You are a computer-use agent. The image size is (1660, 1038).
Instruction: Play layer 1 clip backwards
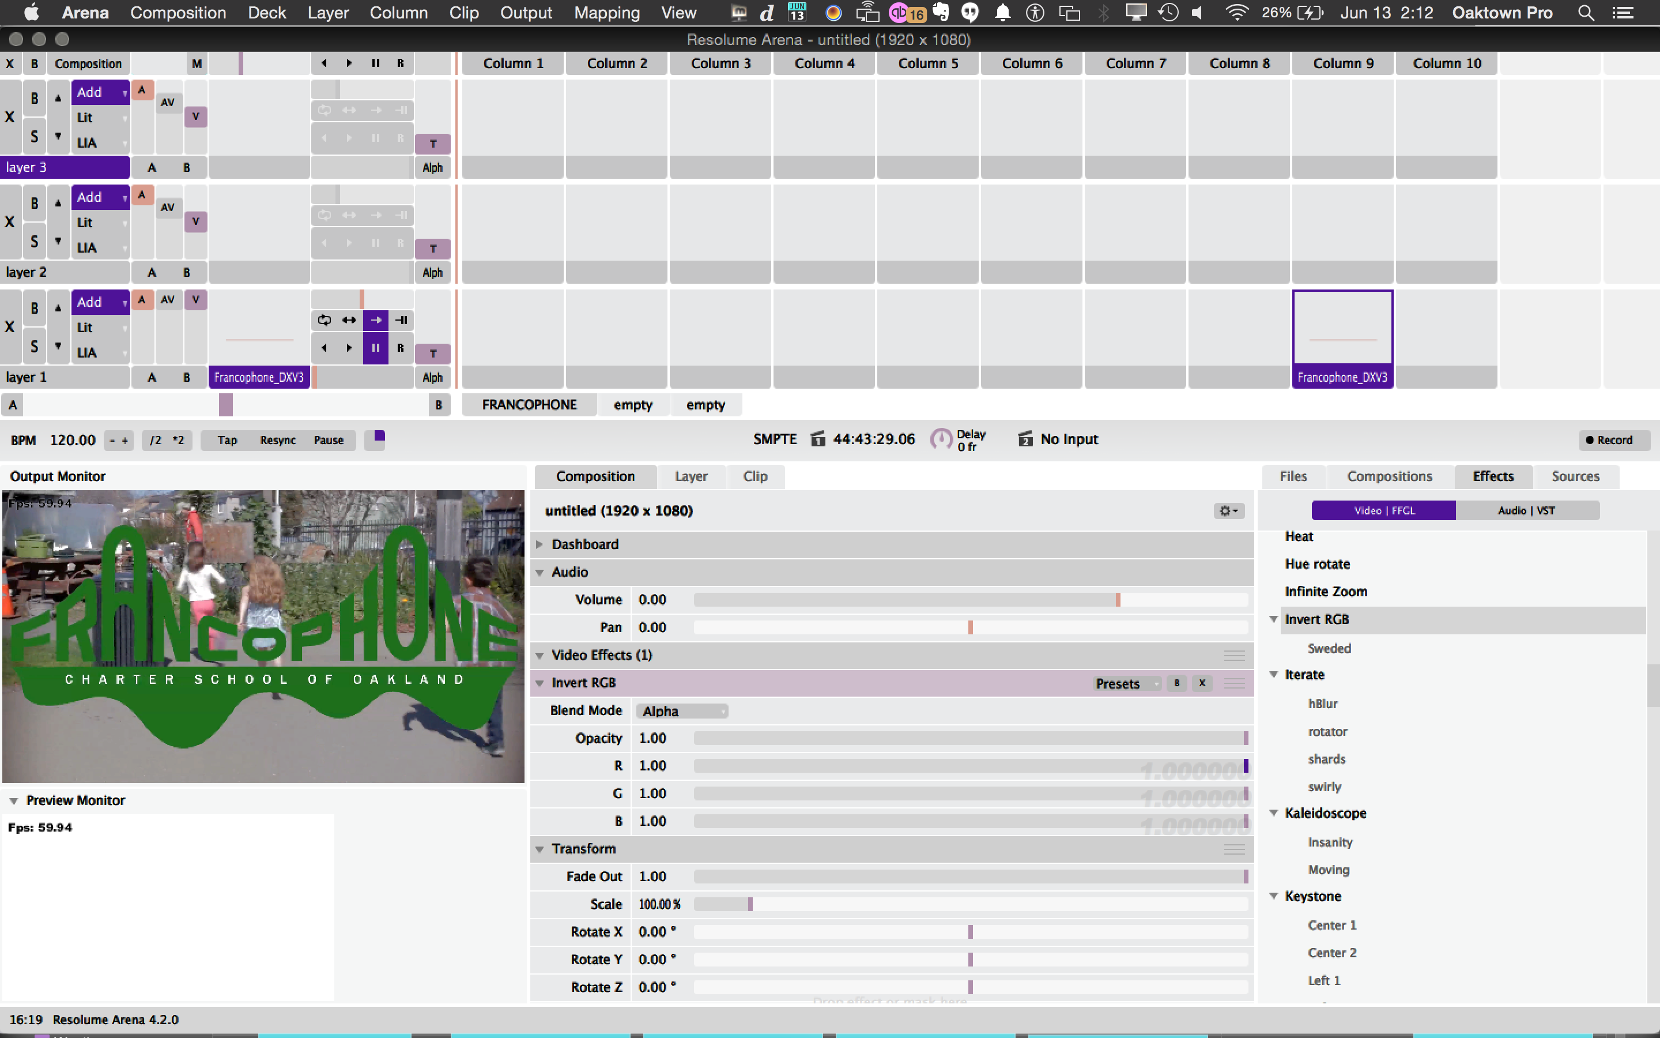pyautogui.click(x=324, y=347)
